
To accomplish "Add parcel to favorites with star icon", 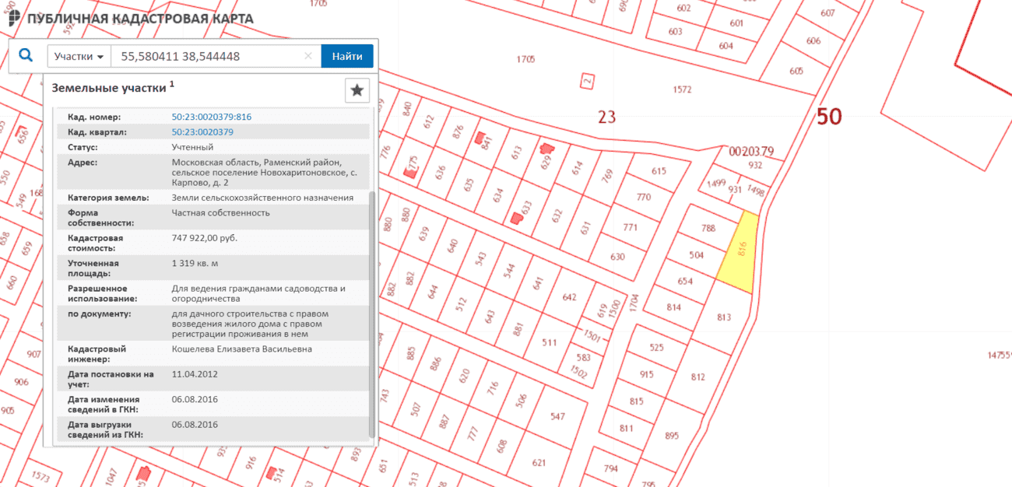I will click(x=357, y=90).
